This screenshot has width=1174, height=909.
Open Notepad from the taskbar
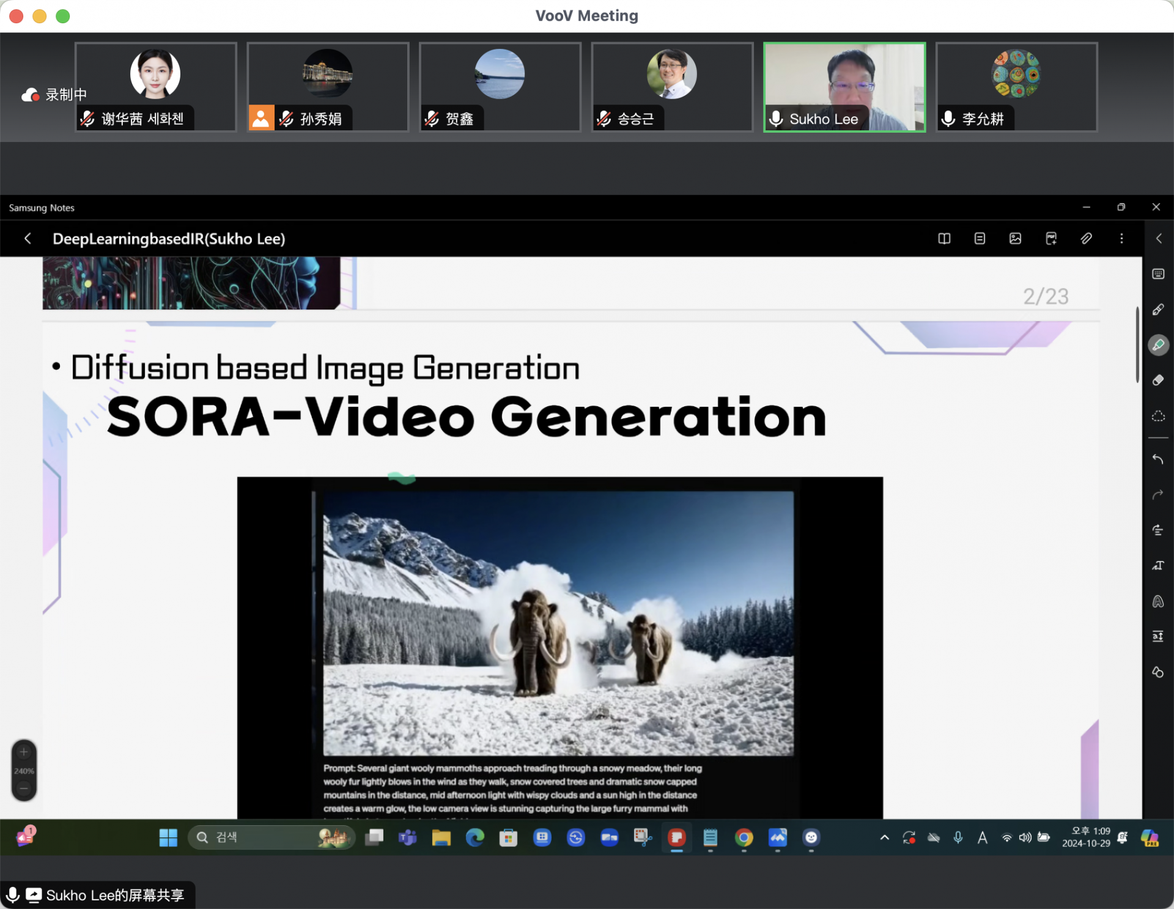(710, 837)
